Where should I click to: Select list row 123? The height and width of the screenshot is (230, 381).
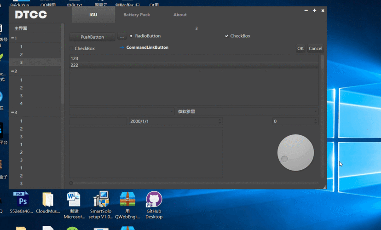point(194,58)
